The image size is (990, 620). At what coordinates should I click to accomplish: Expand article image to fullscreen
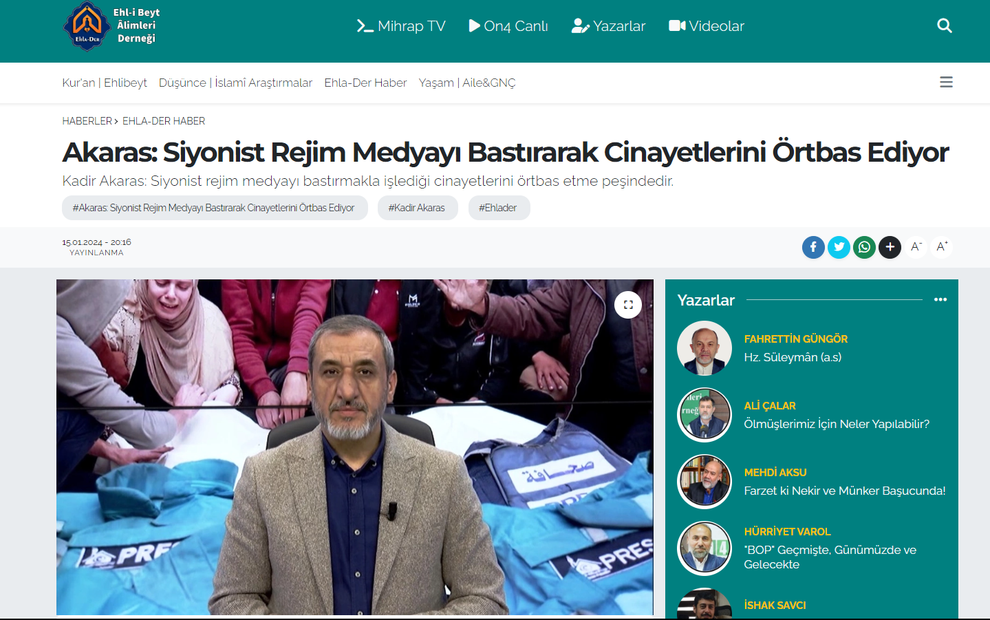point(627,305)
